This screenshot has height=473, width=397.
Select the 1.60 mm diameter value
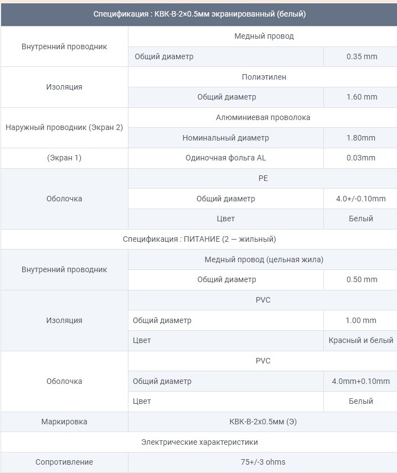(361, 97)
